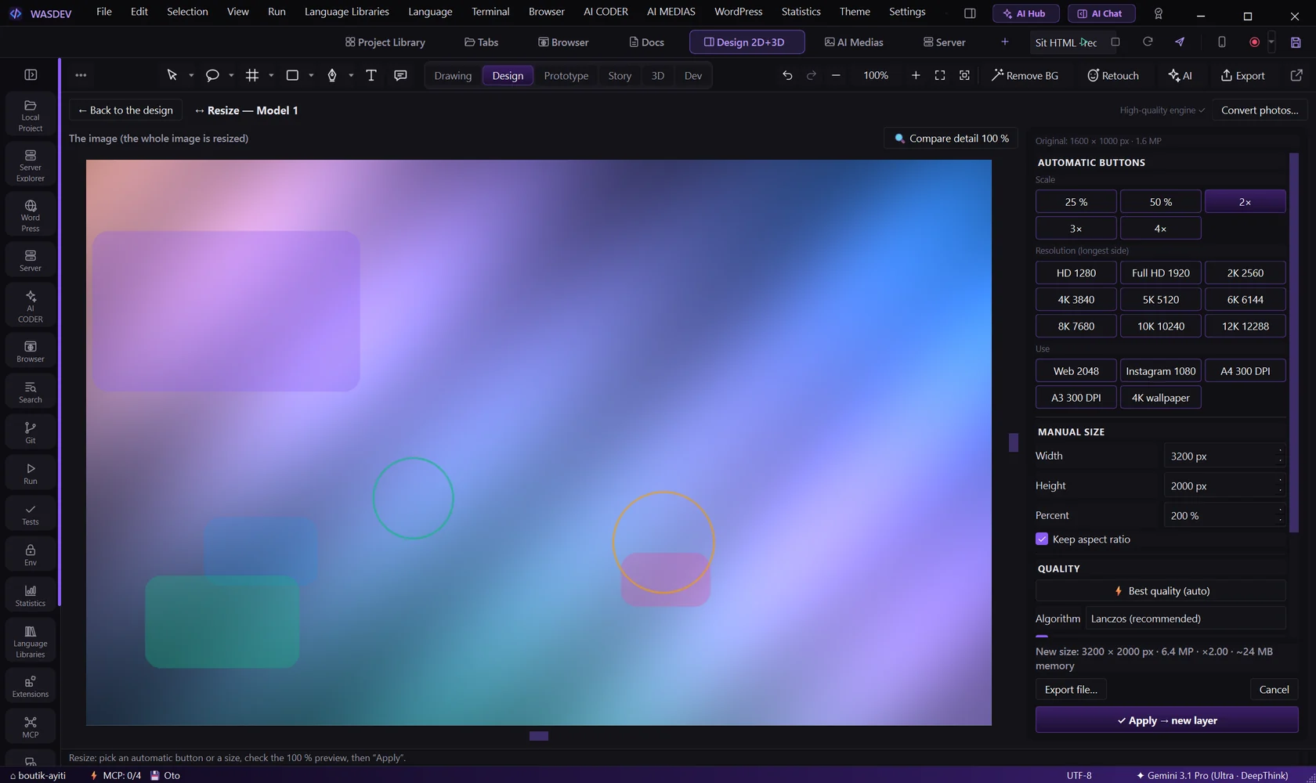Click Remove BG button
The height and width of the screenshot is (783, 1316).
(x=1025, y=75)
